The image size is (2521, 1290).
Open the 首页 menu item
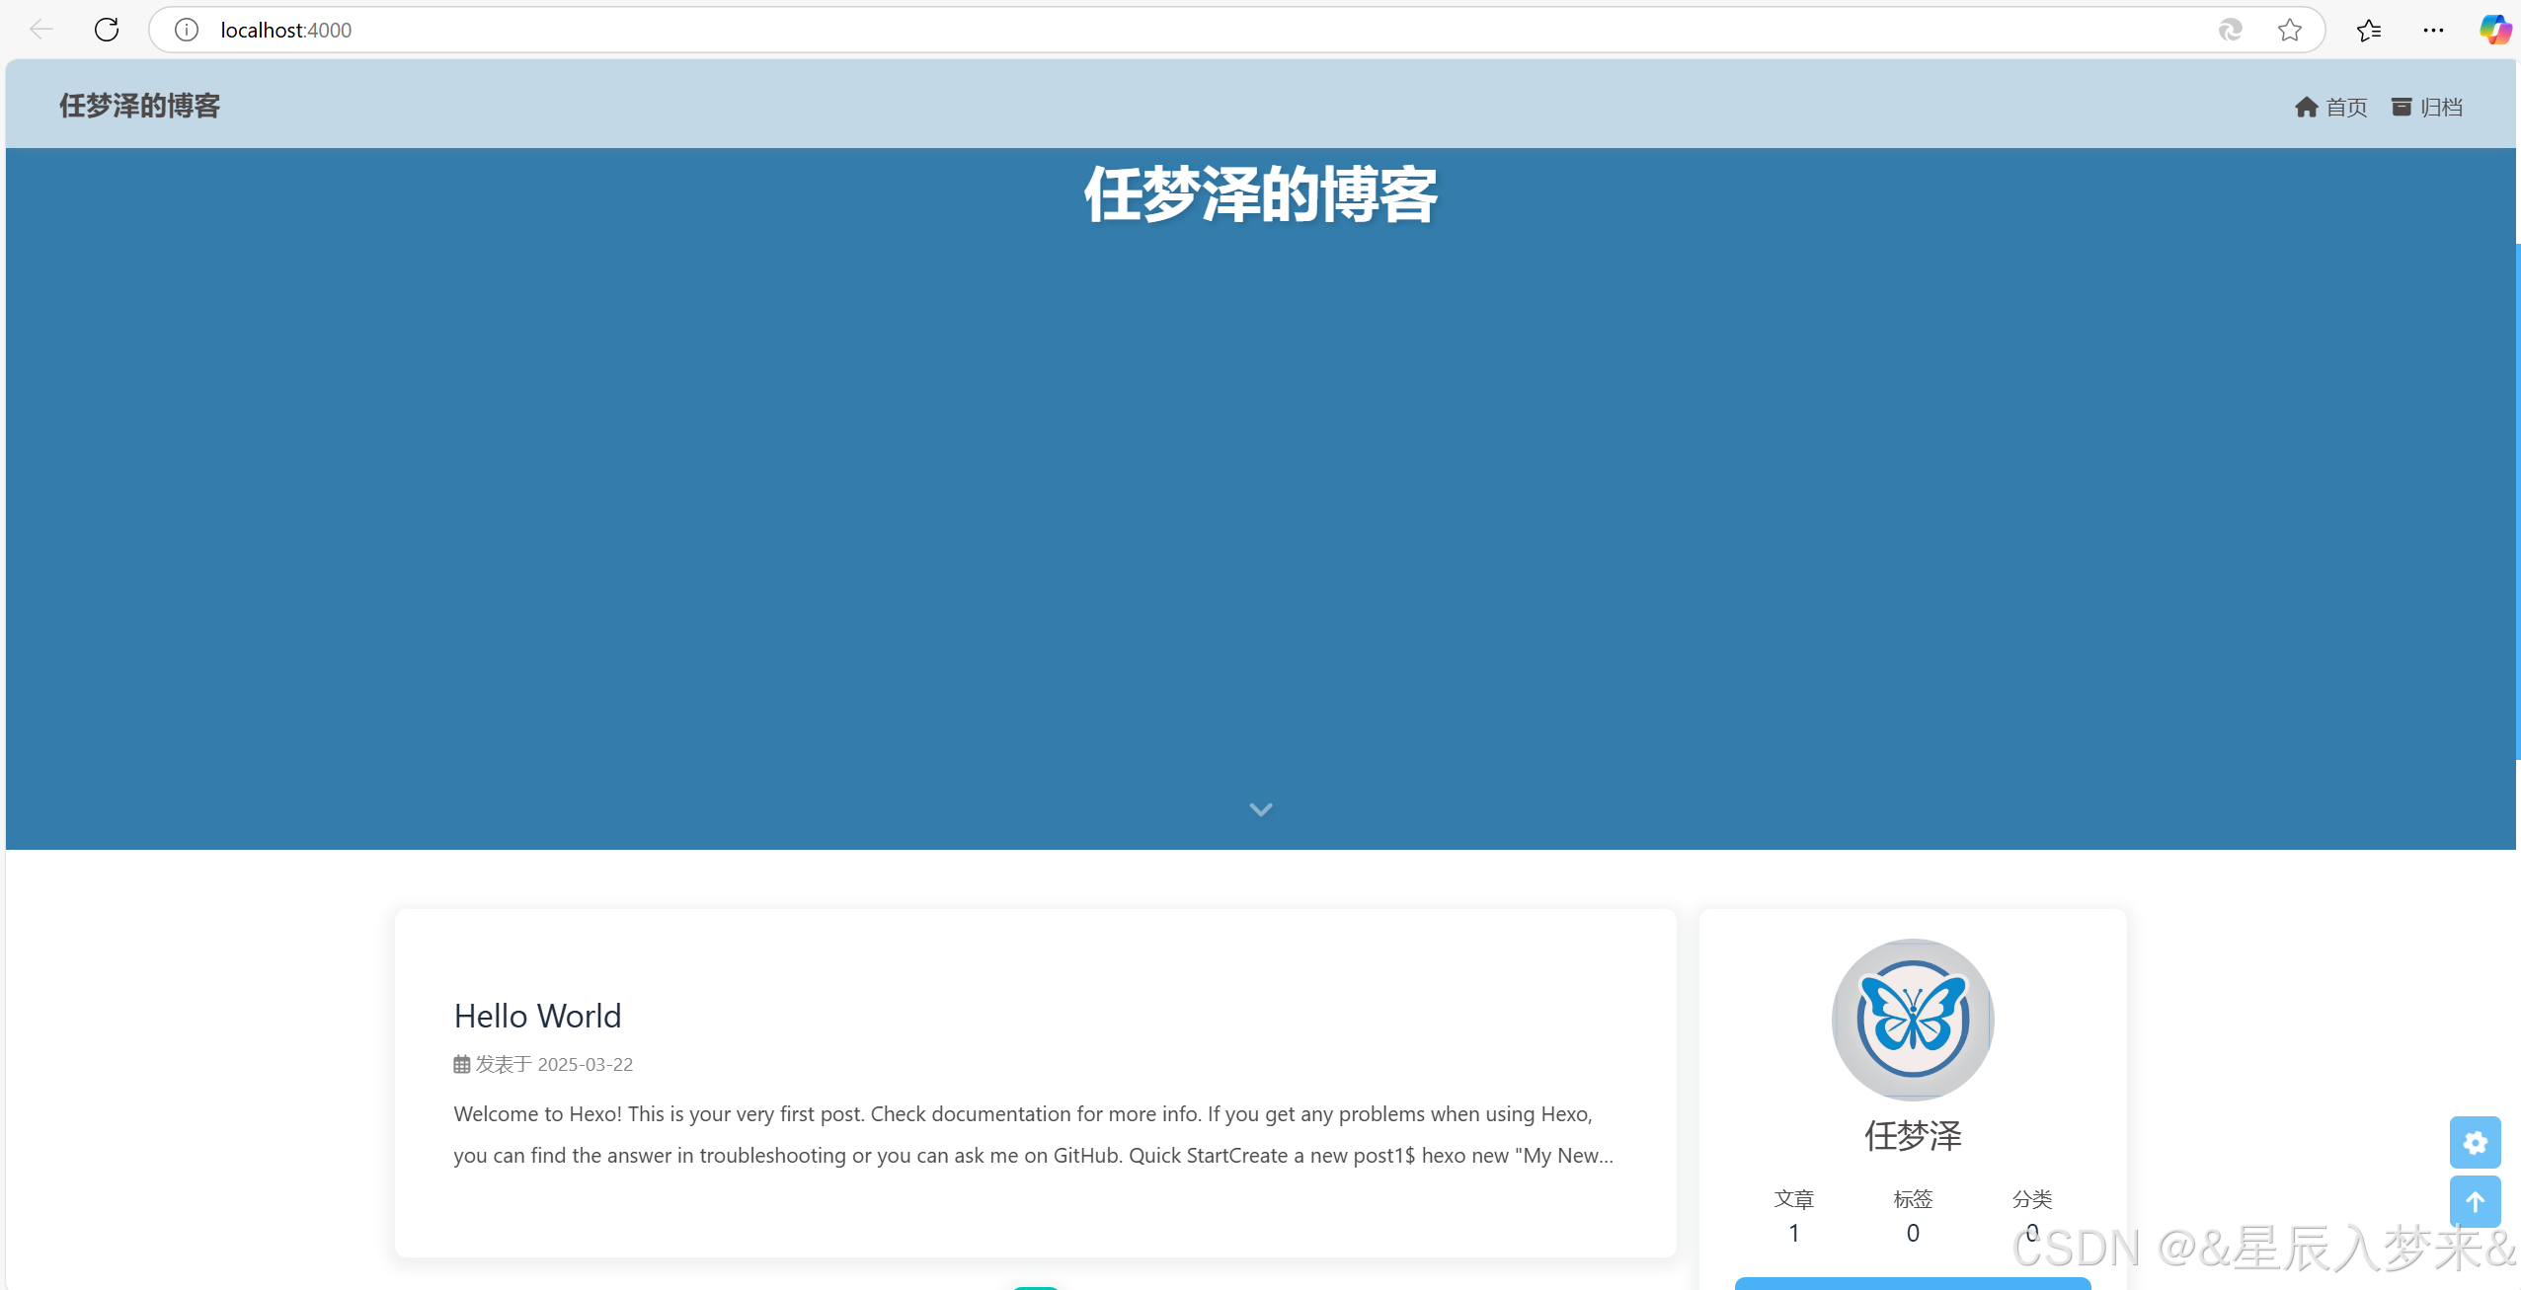pos(2345,107)
